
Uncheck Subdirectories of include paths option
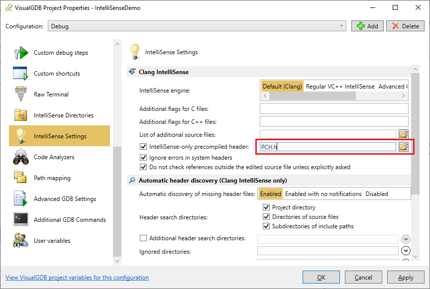point(266,226)
